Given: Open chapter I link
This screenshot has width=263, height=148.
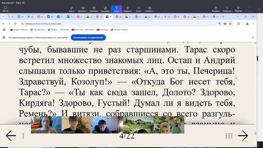Looking at the screenshot, I should (23, 136).
